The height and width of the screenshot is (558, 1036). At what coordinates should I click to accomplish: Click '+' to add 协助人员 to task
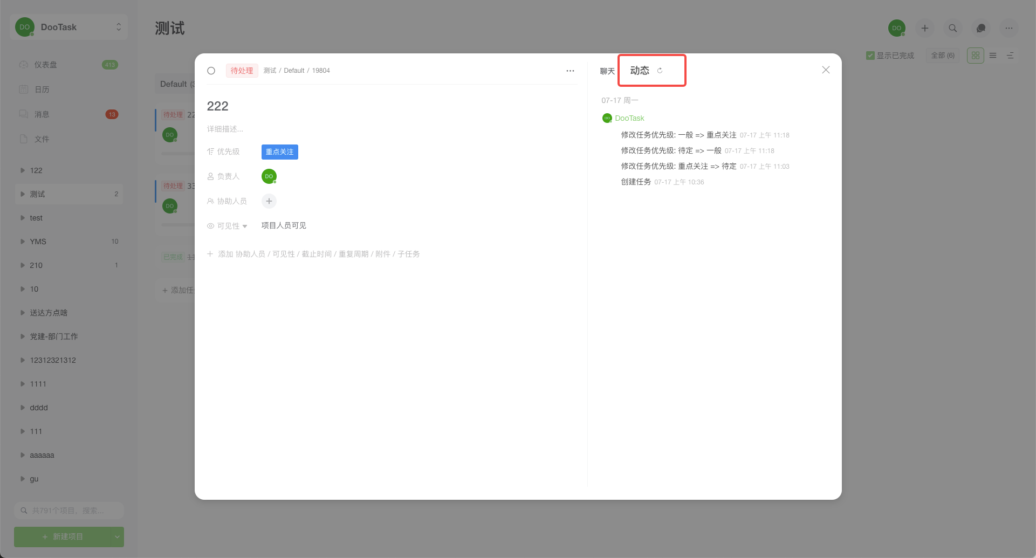[269, 201]
